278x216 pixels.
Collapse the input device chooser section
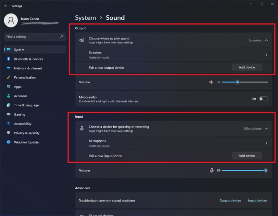[266, 129]
